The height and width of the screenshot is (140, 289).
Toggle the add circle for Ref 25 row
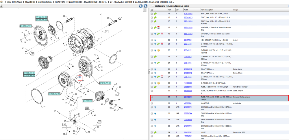(152, 69)
